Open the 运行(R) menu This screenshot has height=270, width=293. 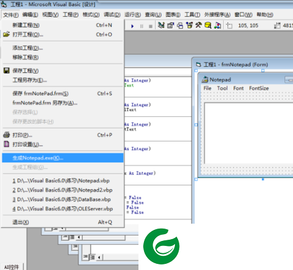pyautogui.click(x=133, y=15)
